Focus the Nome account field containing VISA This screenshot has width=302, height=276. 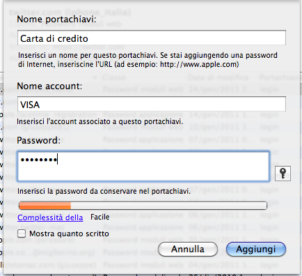[x=152, y=105]
